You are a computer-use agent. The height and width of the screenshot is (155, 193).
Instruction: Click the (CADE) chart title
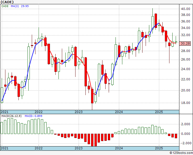point(7,2)
